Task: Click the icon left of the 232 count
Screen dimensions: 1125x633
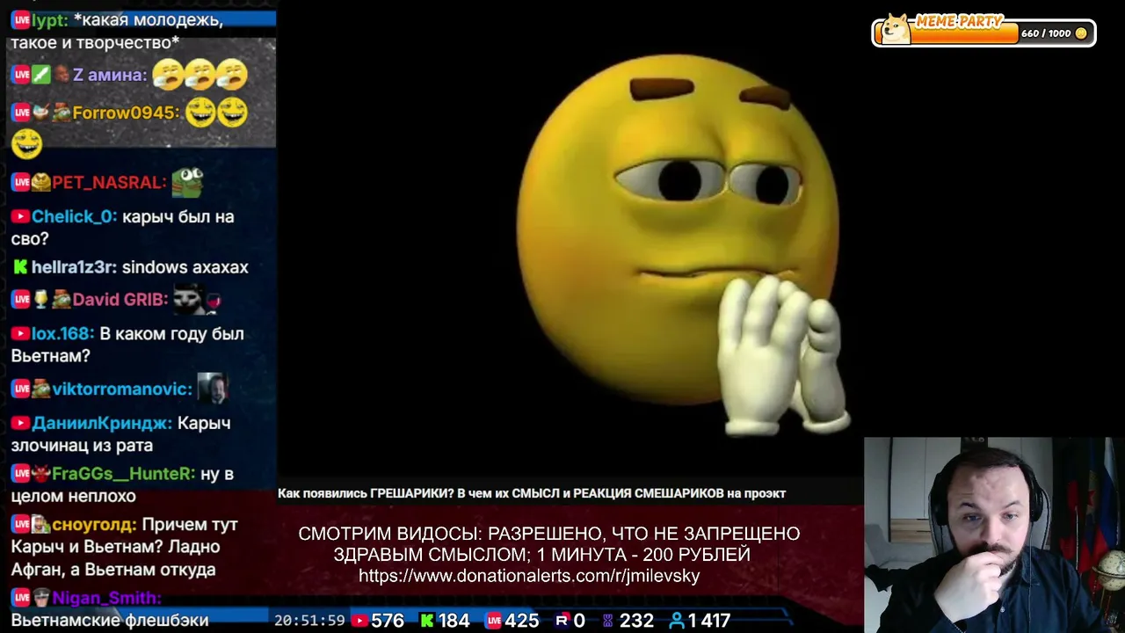Action: [607, 621]
